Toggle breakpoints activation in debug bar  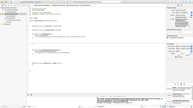[x=32, y=95]
